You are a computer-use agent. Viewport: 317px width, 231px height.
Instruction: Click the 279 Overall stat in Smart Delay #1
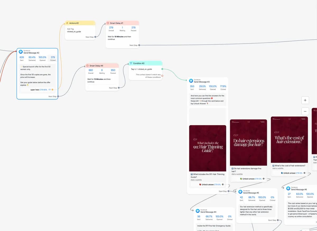click(x=111, y=29)
